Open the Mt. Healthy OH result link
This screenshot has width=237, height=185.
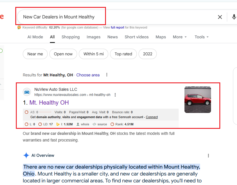(x=49, y=103)
